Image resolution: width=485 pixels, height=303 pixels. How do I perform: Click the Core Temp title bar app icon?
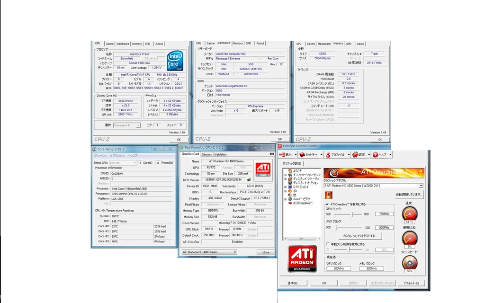(94, 149)
